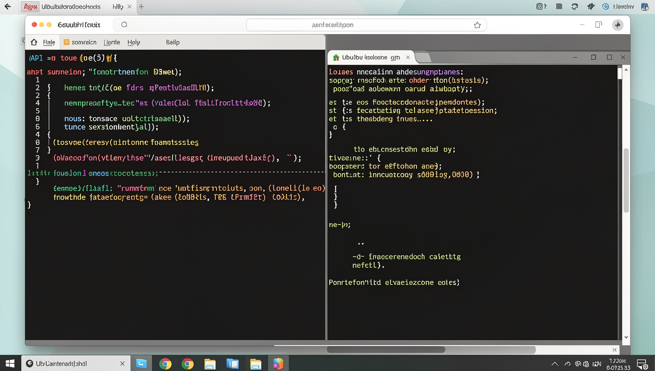Show hidden tray icons with the chevron
The width and height of the screenshot is (655, 371).
(555, 364)
